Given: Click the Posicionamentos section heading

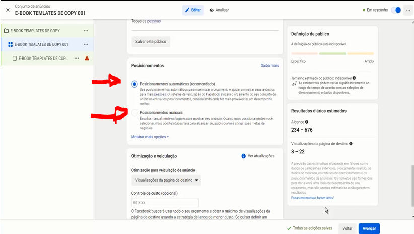Looking at the screenshot, I should tap(148, 66).
